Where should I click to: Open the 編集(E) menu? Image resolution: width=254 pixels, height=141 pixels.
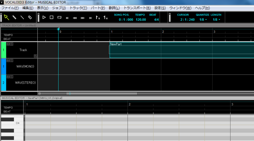(28, 8)
